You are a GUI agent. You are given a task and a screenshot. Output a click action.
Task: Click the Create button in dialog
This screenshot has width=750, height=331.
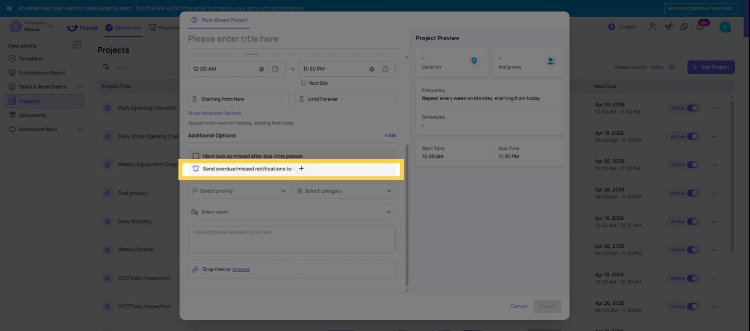coord(547,306)
